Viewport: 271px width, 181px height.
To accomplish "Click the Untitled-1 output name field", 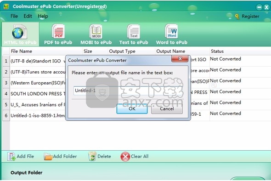I will click(128, 90).
